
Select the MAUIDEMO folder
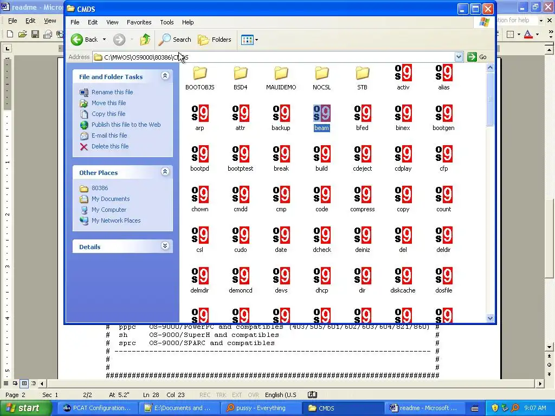tap(281, 73)
